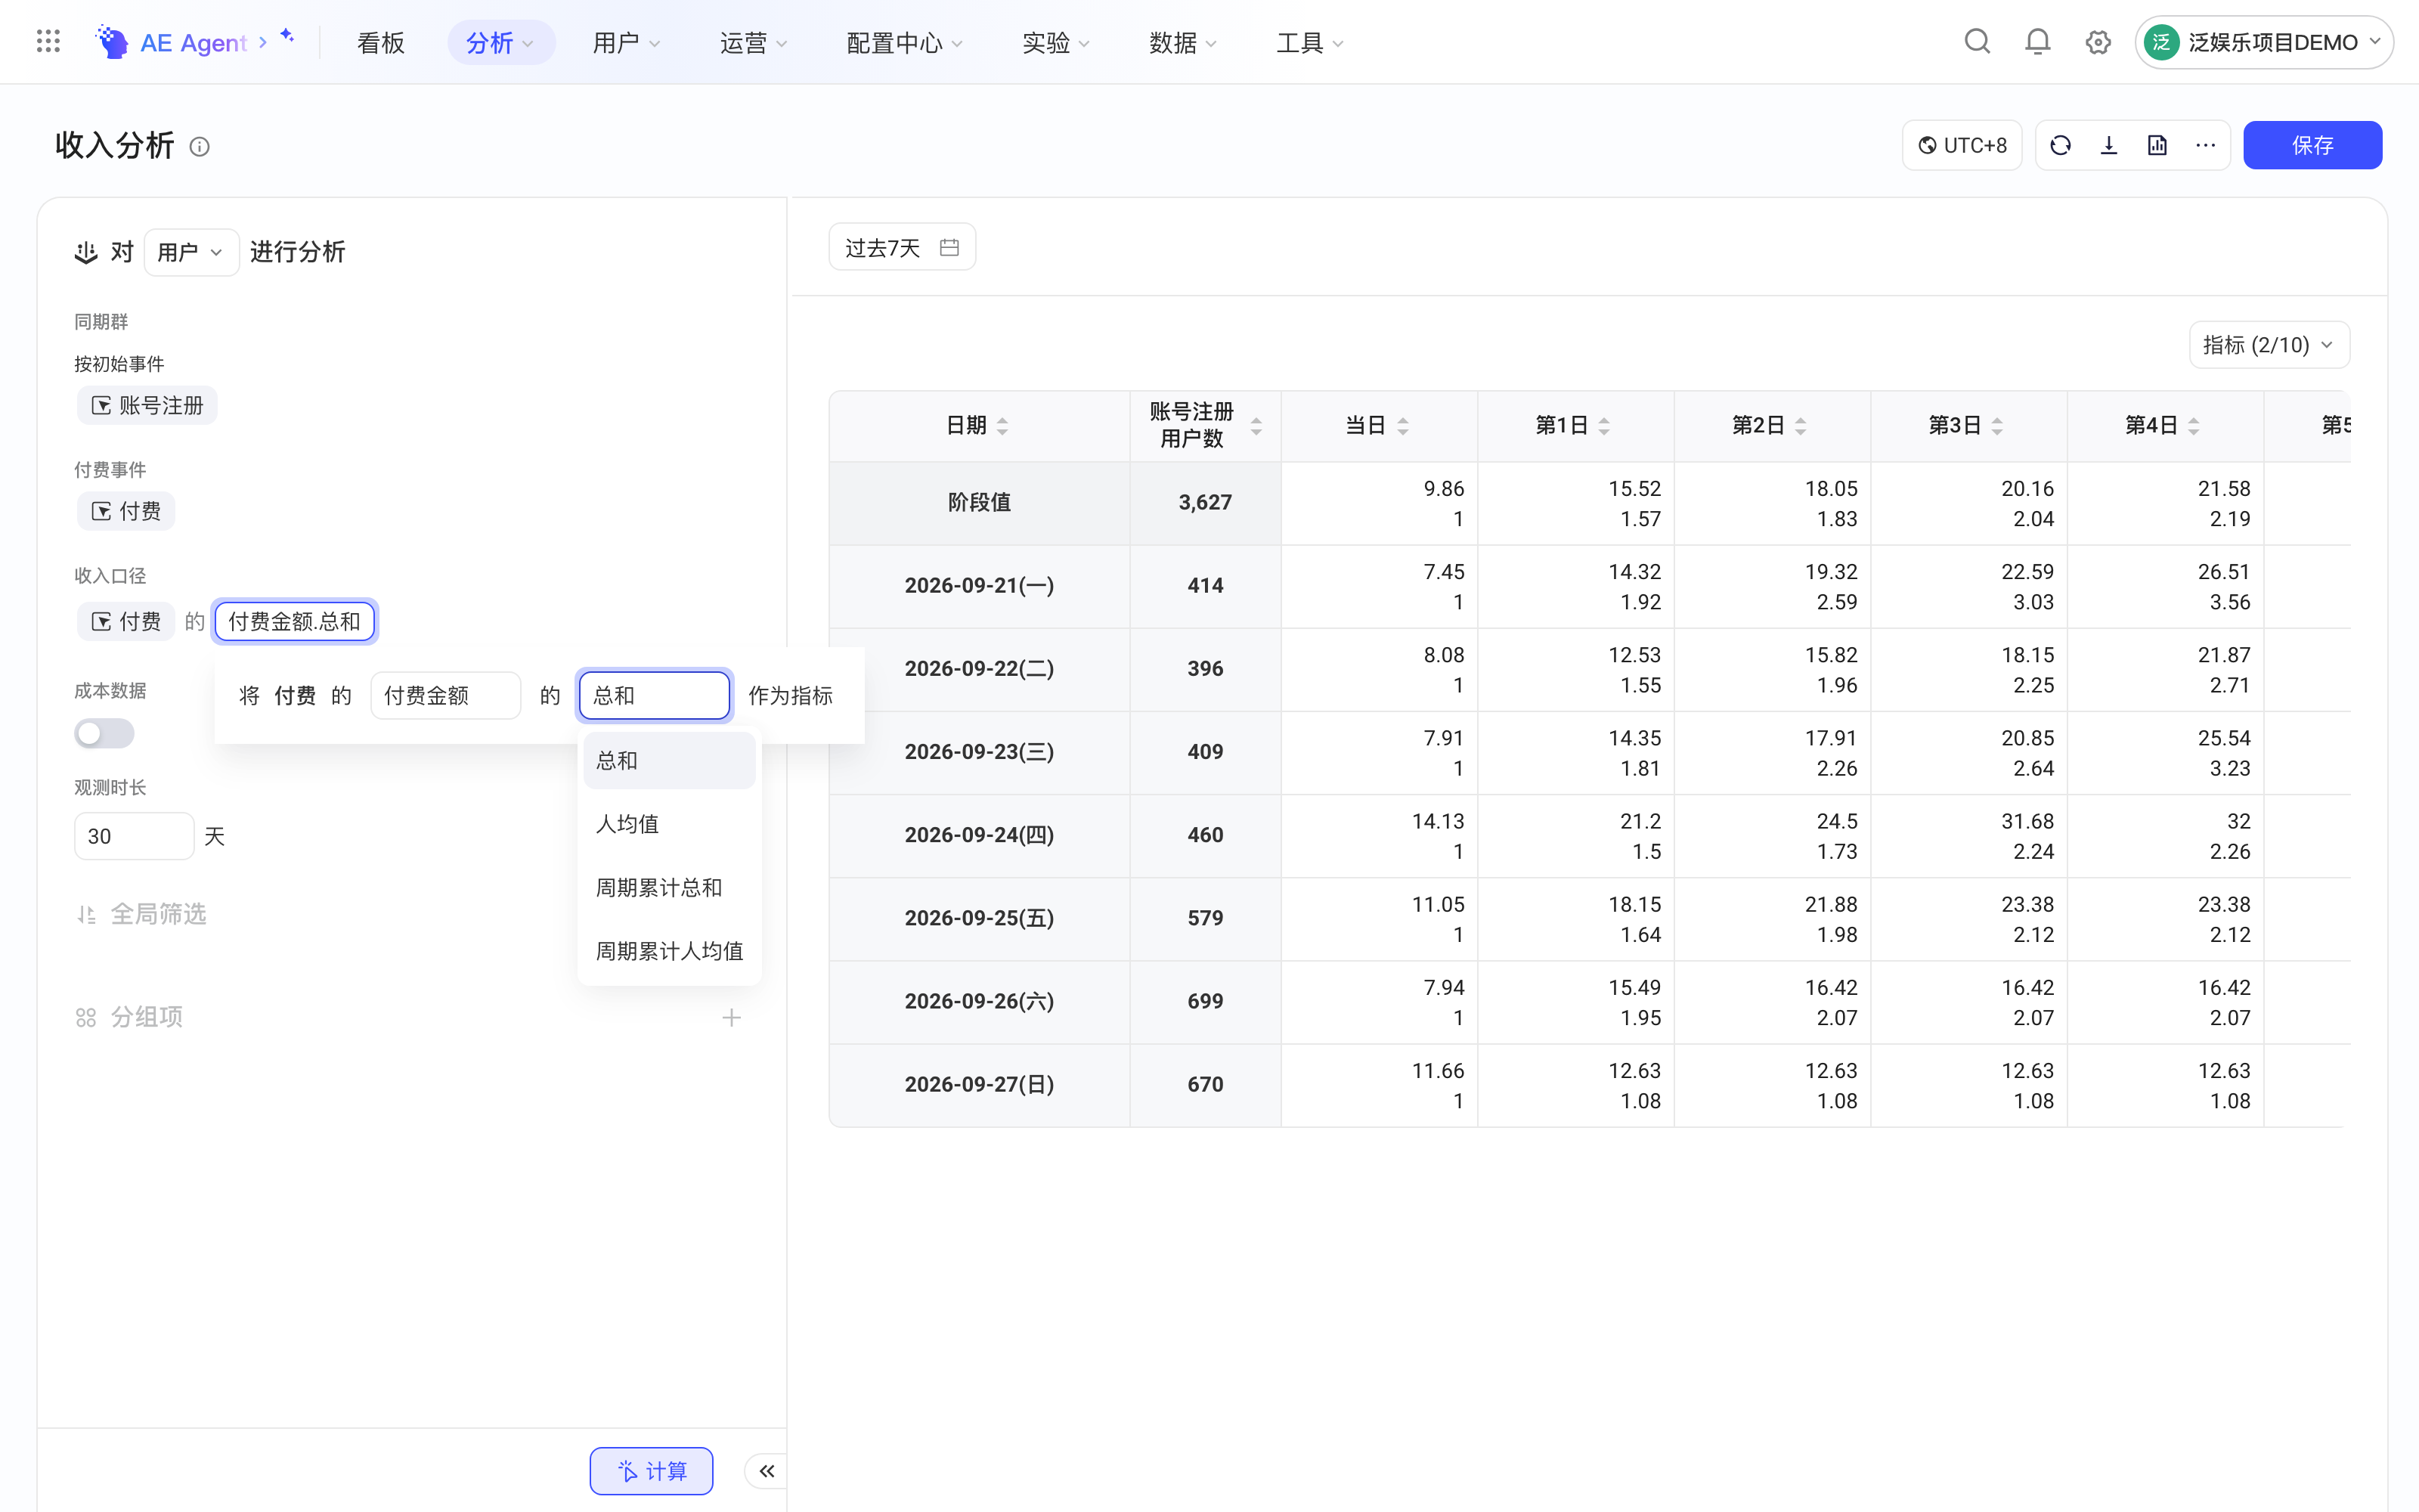Viewport: 2419px width, 1512px height.
Task: Click the 账号注册 initial event chip
Action: 147,405
